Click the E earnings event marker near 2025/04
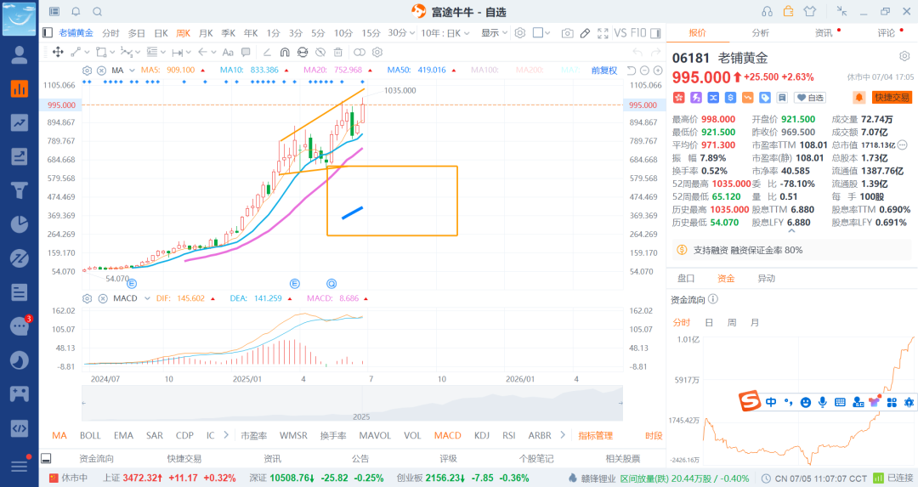918x487 pixels. click(x=295, y=284)
